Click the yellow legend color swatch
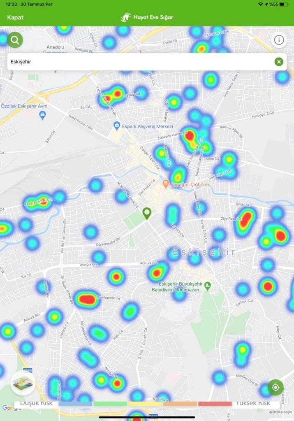294x421 pixels. (145, 404)
